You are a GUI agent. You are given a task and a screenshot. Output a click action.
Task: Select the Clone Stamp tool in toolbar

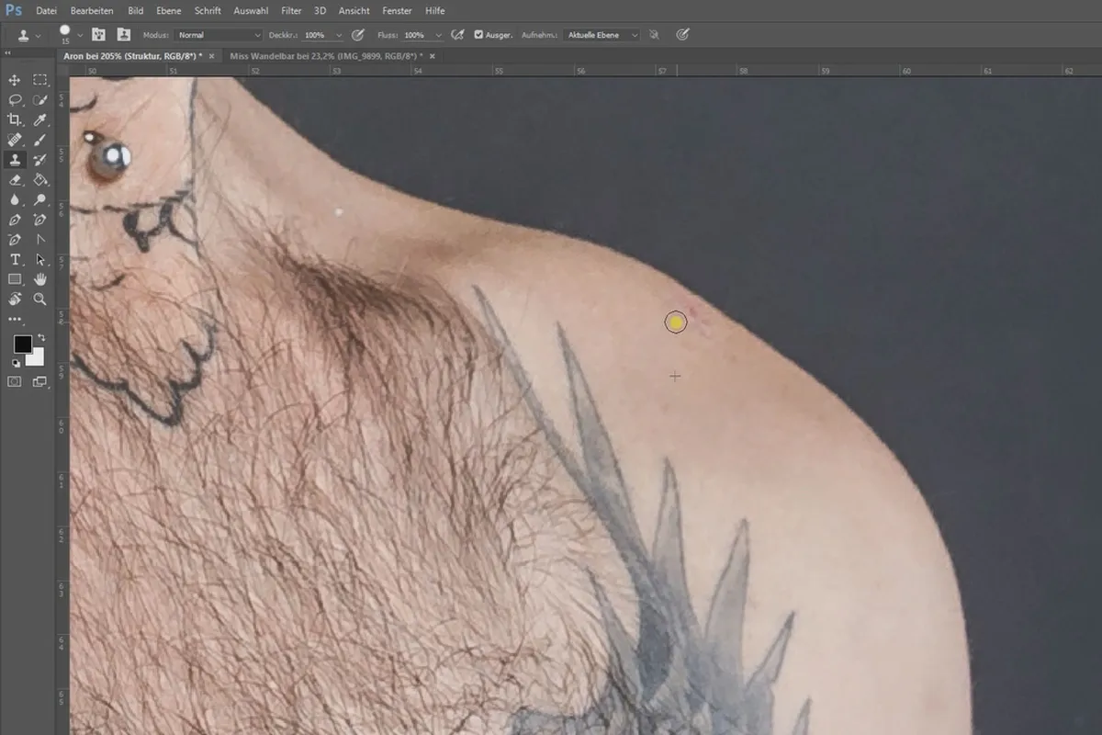15,160
